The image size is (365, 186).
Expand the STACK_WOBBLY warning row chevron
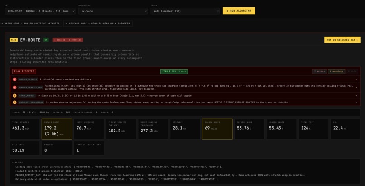tap(356, 96)
